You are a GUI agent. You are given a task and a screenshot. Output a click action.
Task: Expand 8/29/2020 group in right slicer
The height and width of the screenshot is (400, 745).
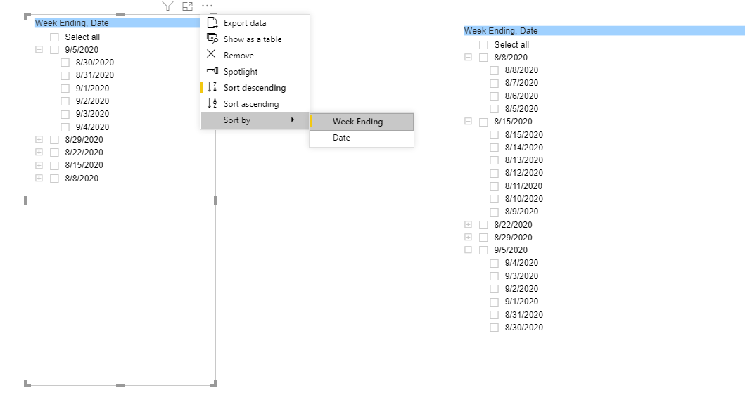point(468,237)
